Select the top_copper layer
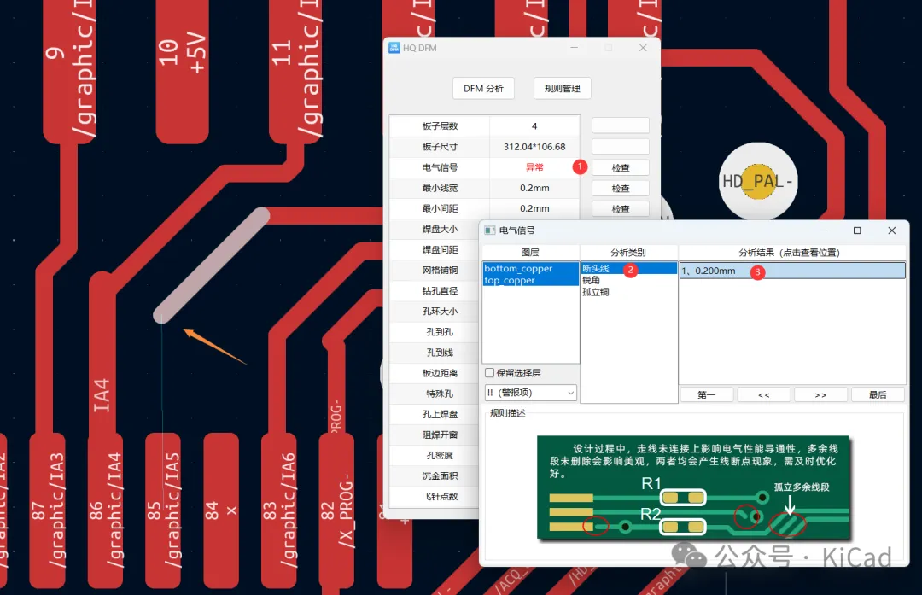 point(510,281)
